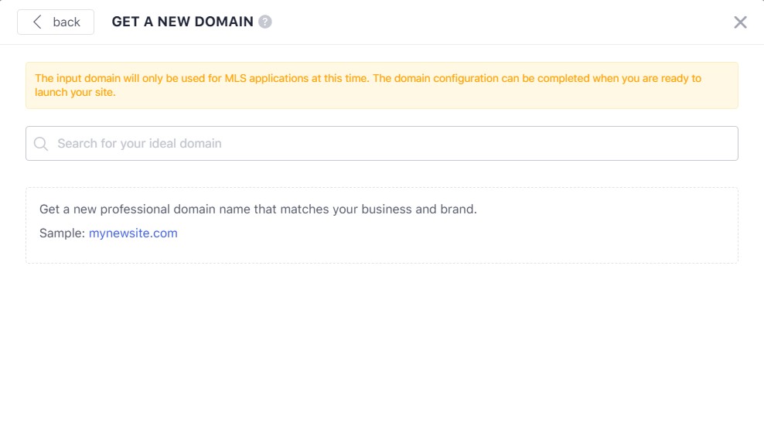This screenshot has width=764, height=433.
Task: Click the word "DOMAIN" in the dialog title
Action: (225, 22)
